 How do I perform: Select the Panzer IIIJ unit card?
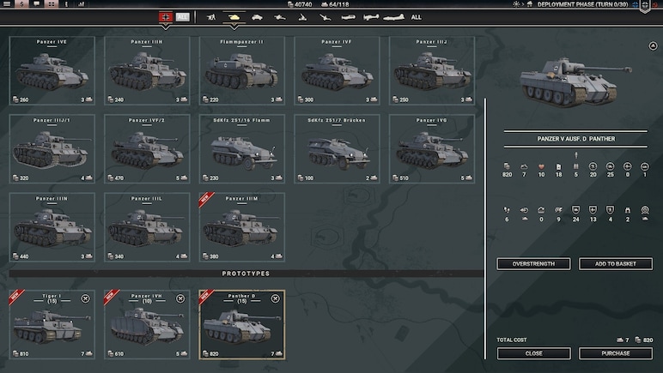click(x=432, y=70)
